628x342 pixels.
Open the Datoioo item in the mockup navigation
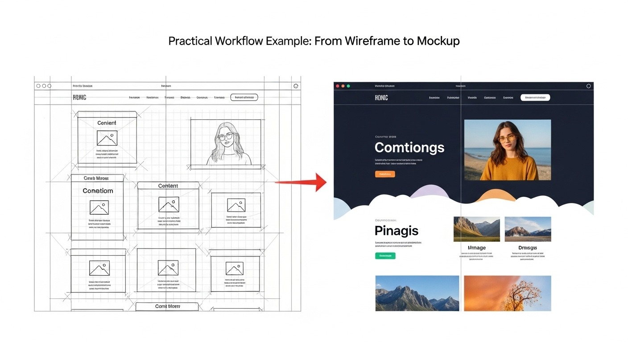point(491,98)
